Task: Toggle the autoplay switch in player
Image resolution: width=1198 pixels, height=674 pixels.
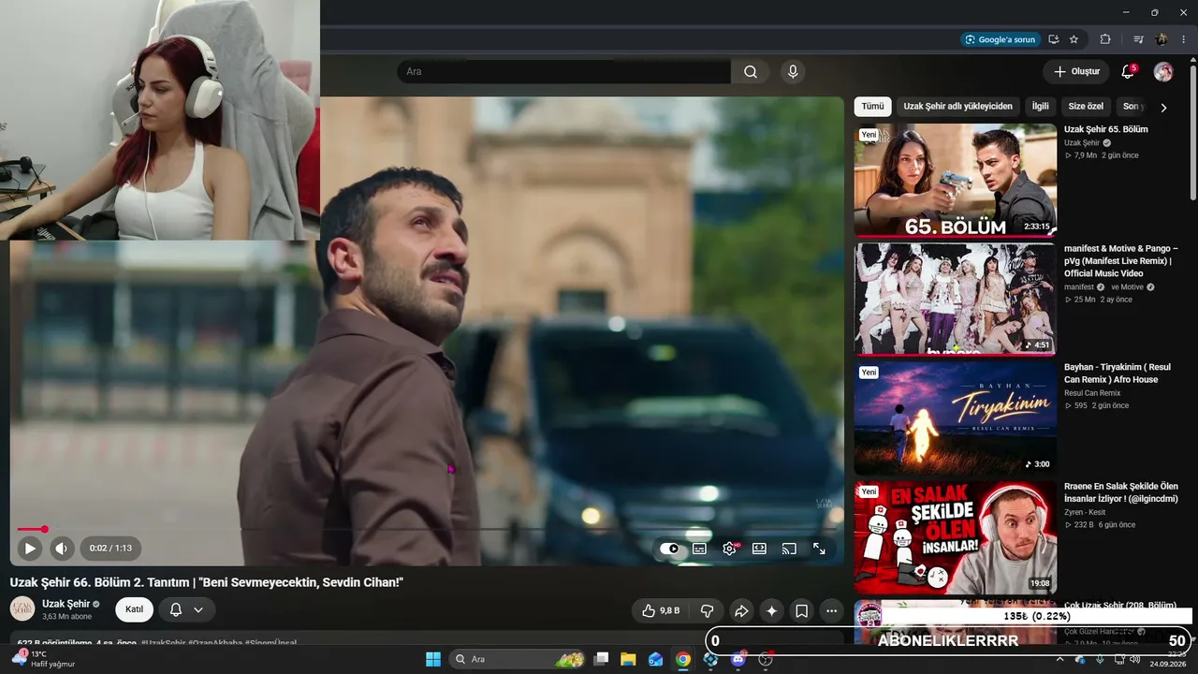Action: point(669,549)
